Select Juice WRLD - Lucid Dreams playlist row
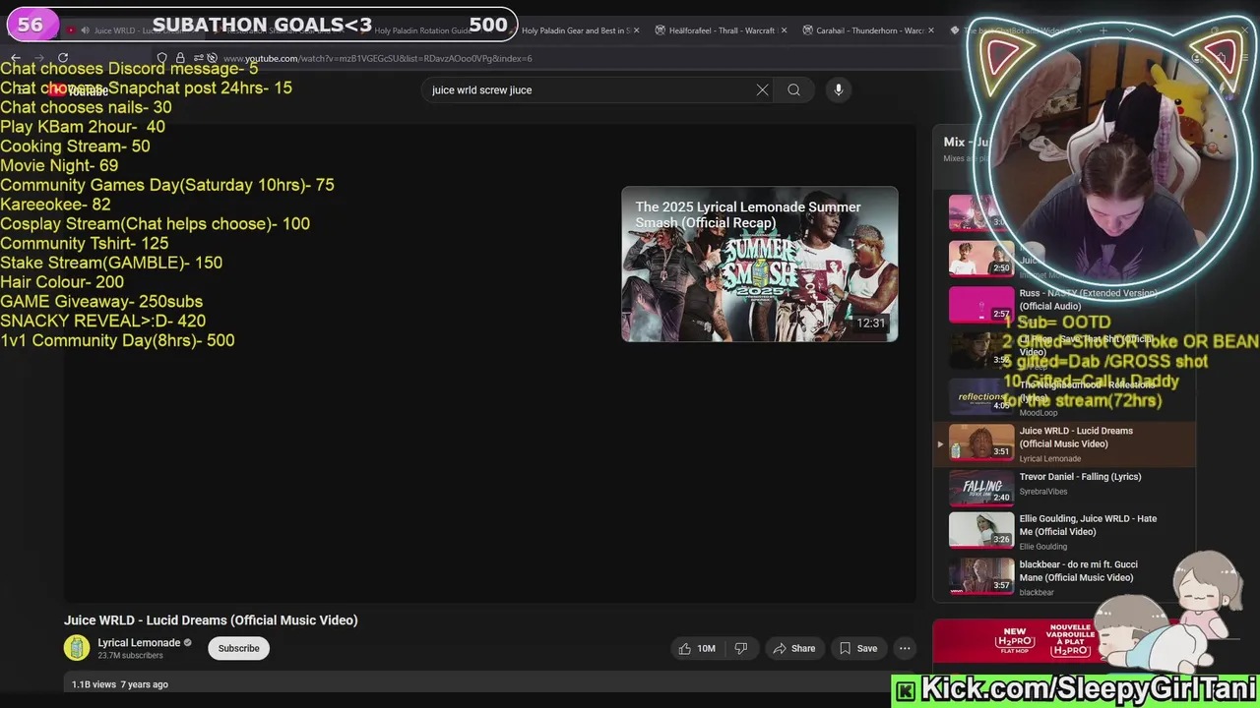 (1065, 443)
